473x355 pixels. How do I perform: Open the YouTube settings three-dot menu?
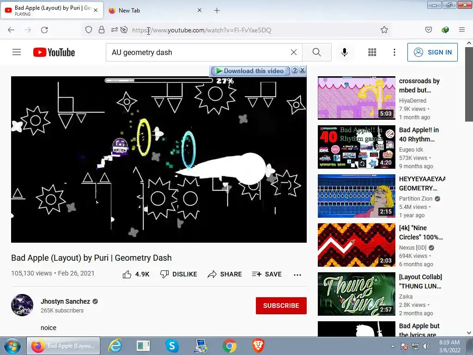coord(394,52)
